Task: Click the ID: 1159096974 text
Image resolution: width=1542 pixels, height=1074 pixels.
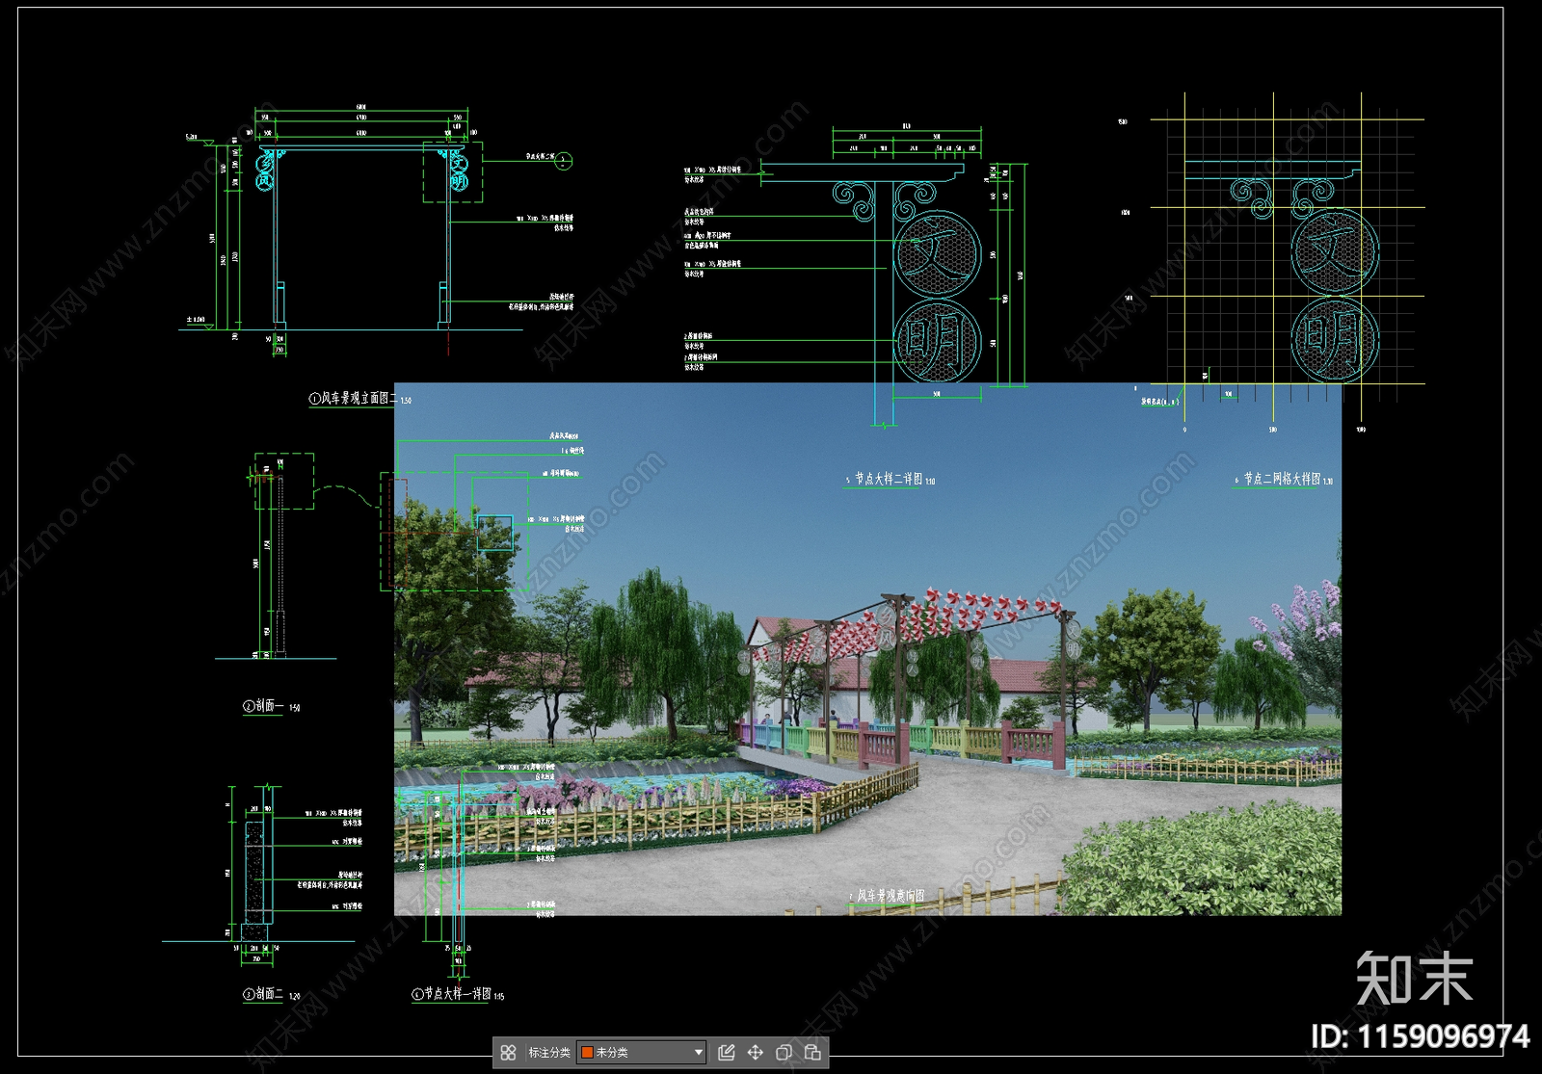Action: tap(1420, 1036)
